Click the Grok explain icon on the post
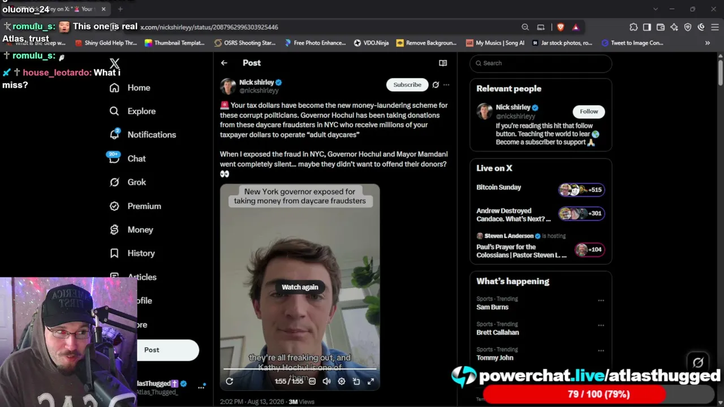The height and width of the screenshot is (407, 724). point(436,85)
